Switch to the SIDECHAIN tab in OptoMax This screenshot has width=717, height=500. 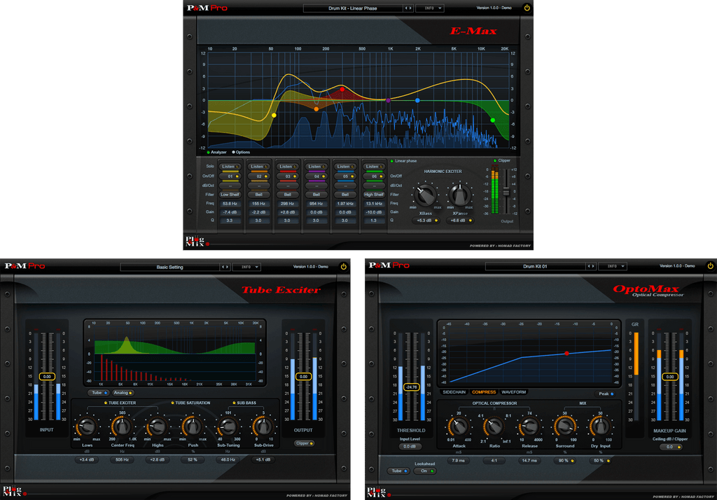[454, 392]
